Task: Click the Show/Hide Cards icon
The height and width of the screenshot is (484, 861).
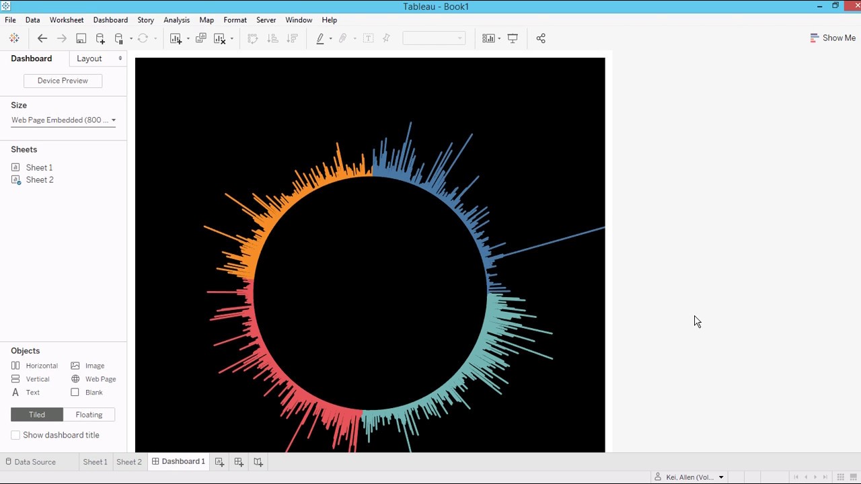Action: click(489, 38)
